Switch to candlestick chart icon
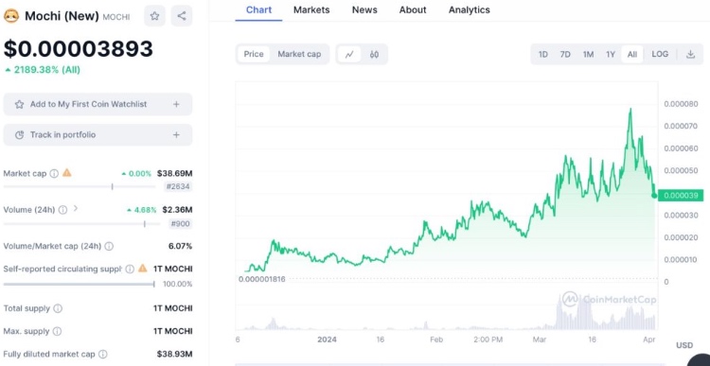The height and width of the screenshot is (366, 710). pos(374,54)
